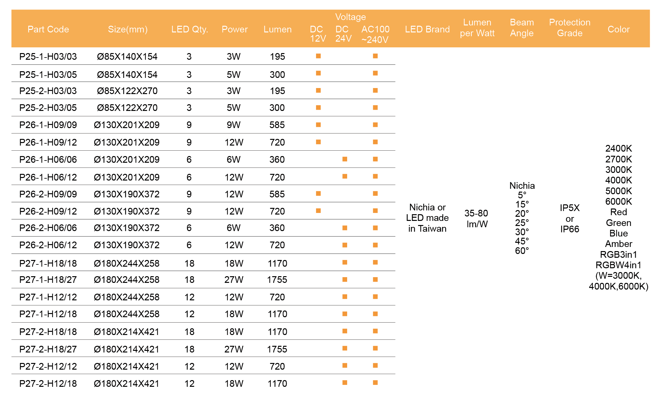
Task: Click DC 24V square marker for P27-1-H18/18
Action: click(345, 263)
